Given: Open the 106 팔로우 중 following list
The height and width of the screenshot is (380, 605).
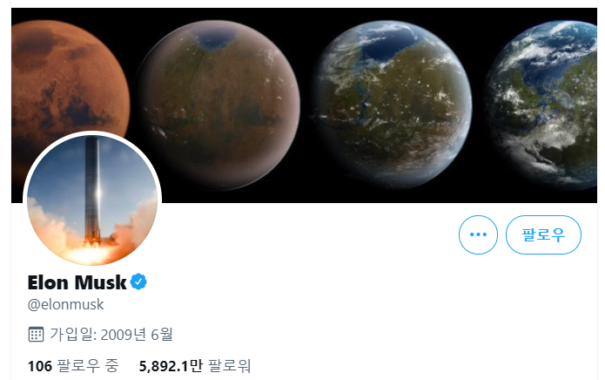Looking at the screenshot, I should pos(73,366).
